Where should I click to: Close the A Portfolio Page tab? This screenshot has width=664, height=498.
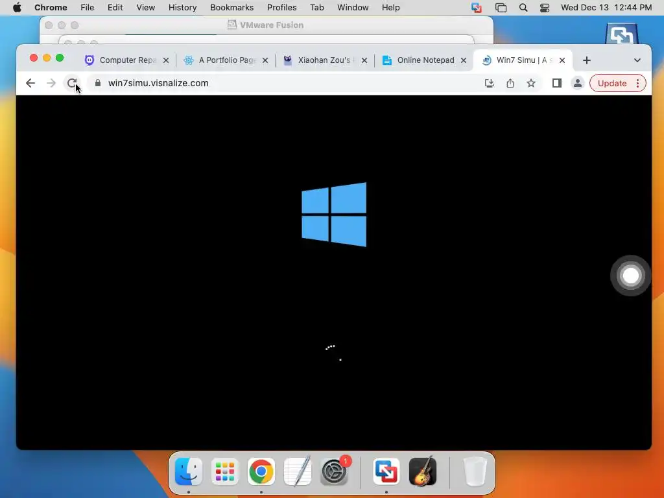coord(265,60)
